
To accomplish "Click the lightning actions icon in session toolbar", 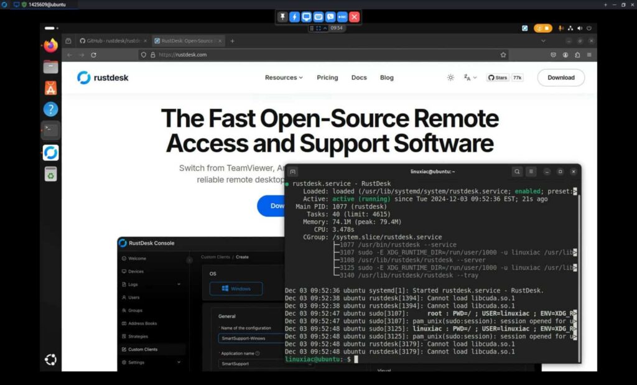I will pos(293,17).
